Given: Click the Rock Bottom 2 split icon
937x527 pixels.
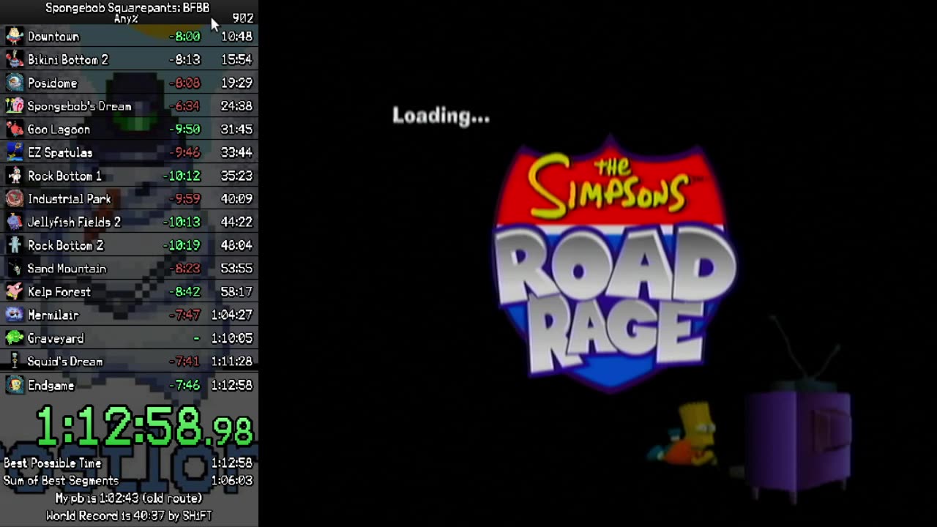Looking at the screenshot, I should (x=15, y=245).
